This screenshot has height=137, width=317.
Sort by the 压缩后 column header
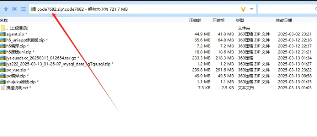tap(218, 20)
